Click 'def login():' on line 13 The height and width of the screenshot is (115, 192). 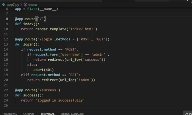[27, 44]
